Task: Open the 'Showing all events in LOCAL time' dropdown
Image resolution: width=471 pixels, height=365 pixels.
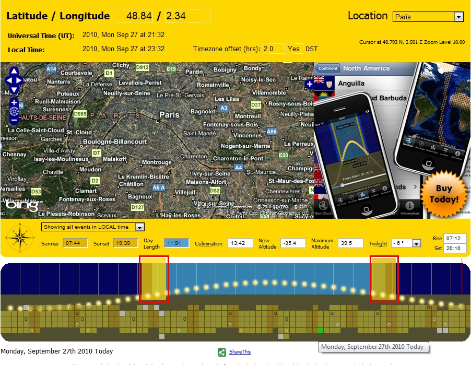Action: pyautogui.click(x=93, y=227)
